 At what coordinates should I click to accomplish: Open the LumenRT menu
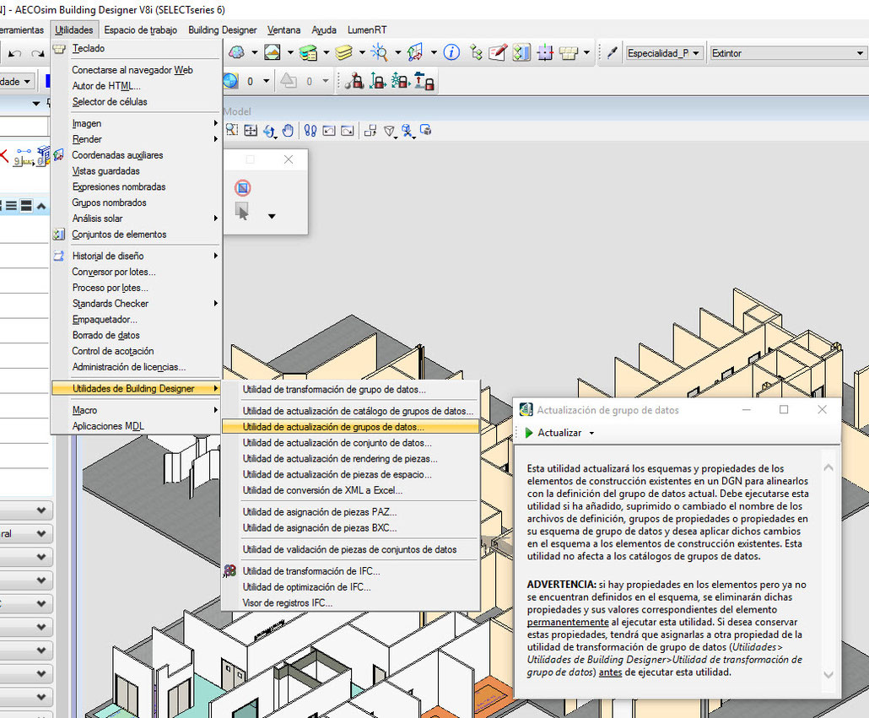(x=367, y=30)
